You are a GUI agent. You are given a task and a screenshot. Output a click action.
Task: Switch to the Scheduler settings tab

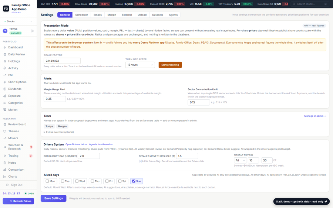coord(81,15)
